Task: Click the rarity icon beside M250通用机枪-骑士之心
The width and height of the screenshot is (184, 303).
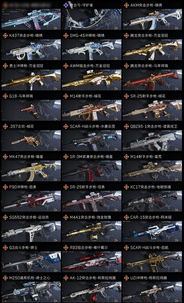Action: 5,278
